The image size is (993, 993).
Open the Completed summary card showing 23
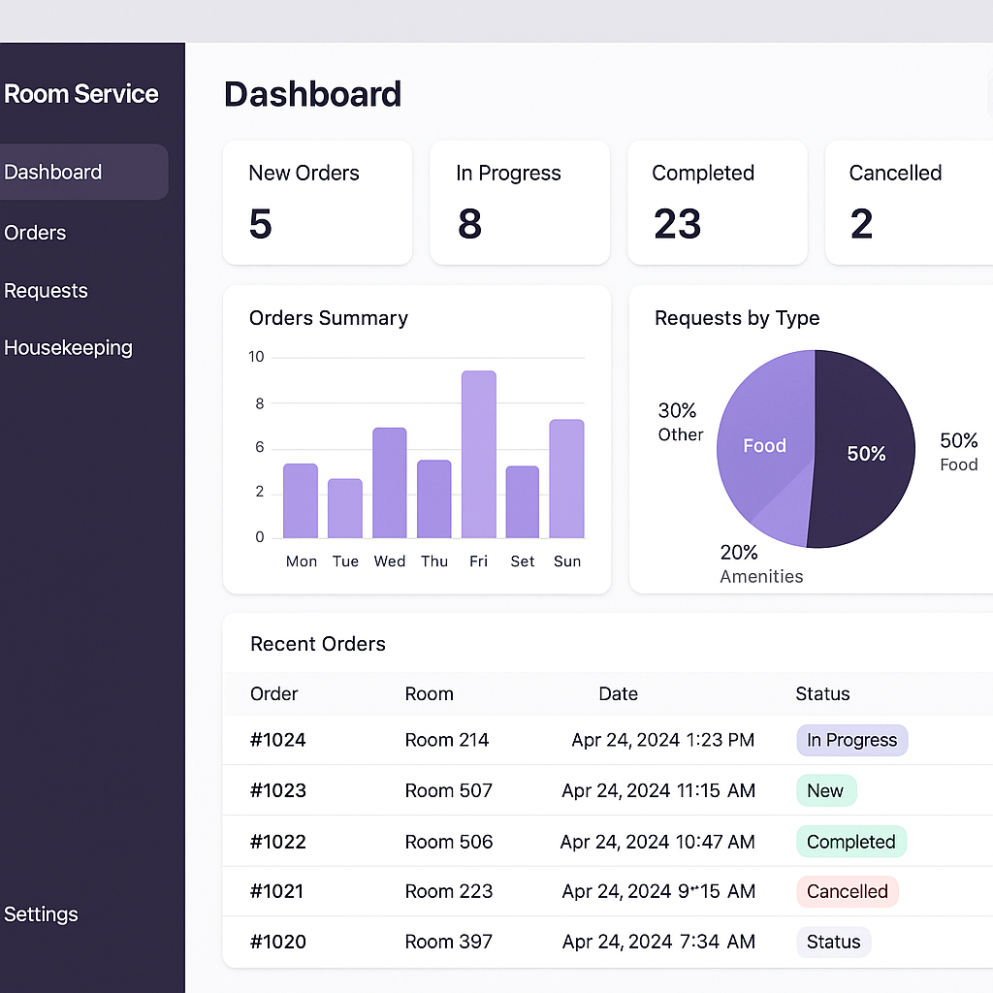[717, 203]
